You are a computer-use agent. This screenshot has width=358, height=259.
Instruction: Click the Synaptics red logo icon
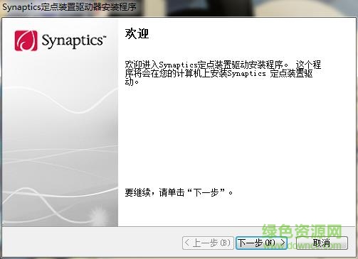(x=26, y=40)
